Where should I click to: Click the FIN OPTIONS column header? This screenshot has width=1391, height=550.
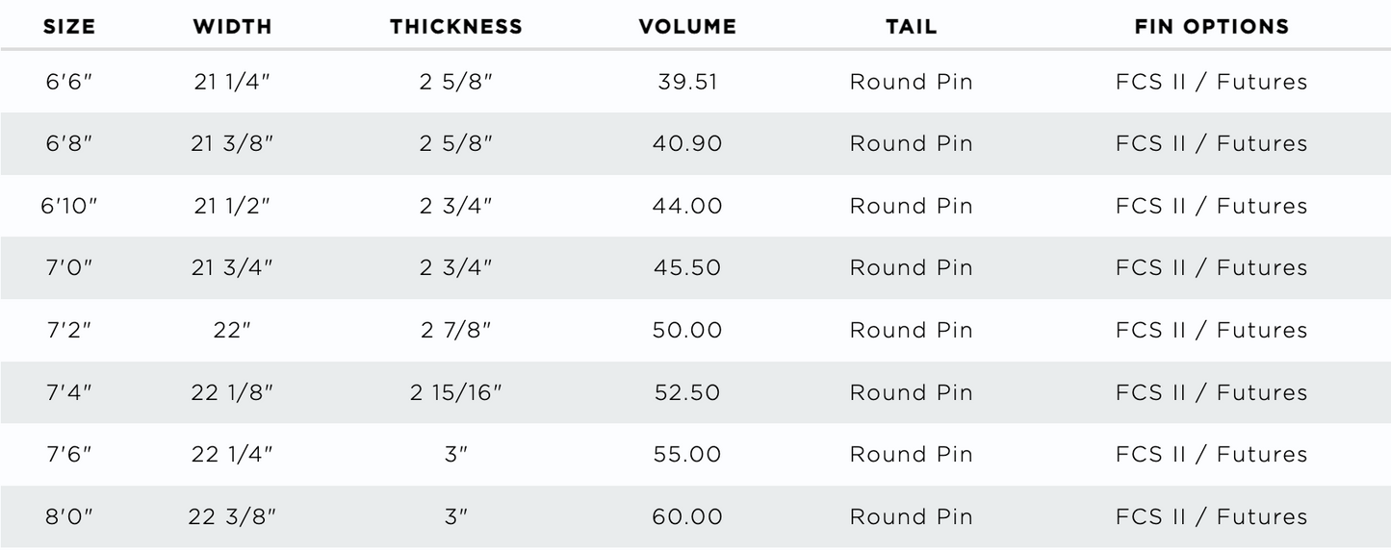(1212, 27)
